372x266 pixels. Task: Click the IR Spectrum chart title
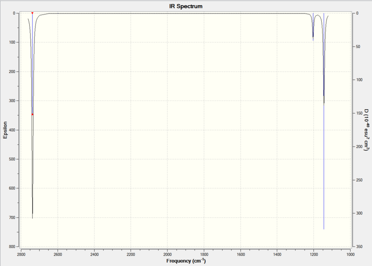186,7
